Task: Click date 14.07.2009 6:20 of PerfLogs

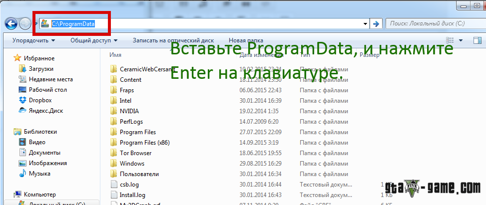Action: pos(259,122)
